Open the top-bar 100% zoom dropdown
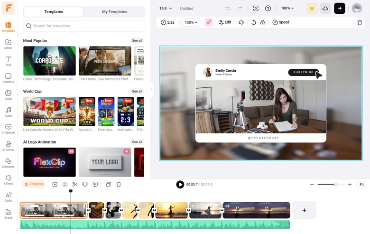This screenshot has height=234, width=370. pyautogui.click(x=287, y=8)
